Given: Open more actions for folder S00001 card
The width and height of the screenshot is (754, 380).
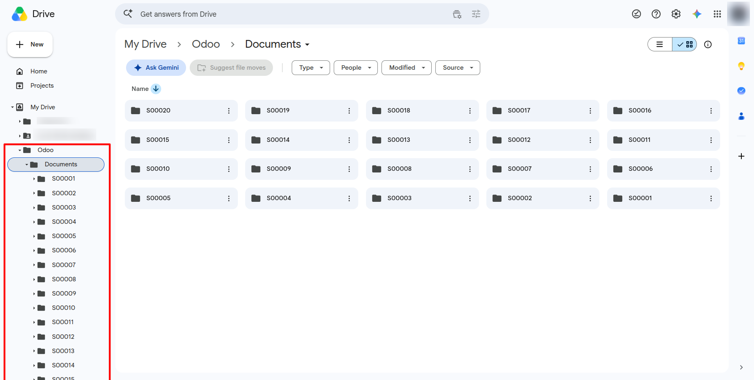Looking at the screenshot, I should 711,199.
